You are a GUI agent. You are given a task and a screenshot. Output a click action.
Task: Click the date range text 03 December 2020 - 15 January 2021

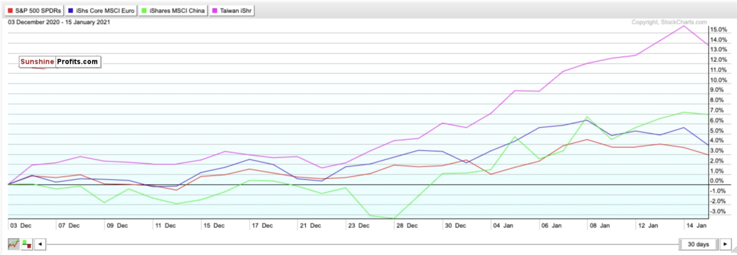pos(59,22)
